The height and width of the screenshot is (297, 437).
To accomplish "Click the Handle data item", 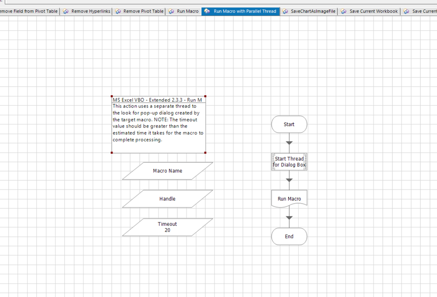I will point(167,199).
